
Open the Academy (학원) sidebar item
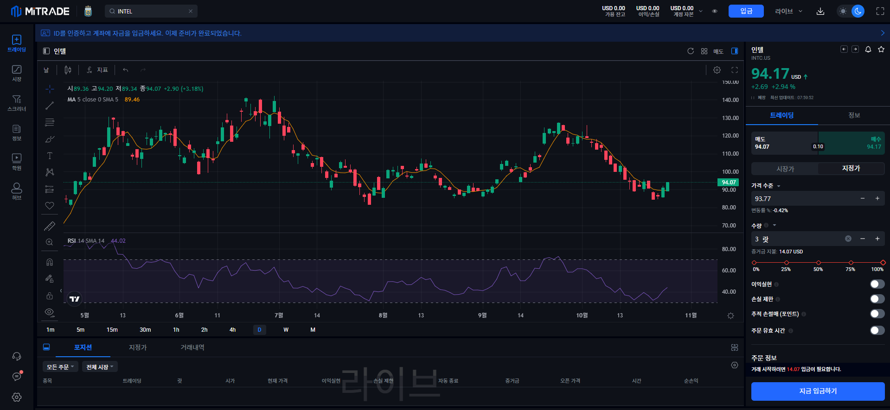[x=17, y=162]
